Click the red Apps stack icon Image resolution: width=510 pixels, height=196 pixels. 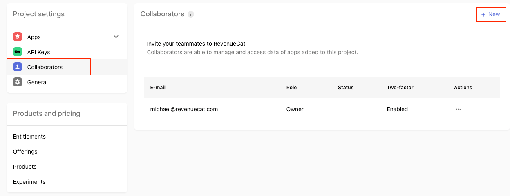click(x=17, y=37)
